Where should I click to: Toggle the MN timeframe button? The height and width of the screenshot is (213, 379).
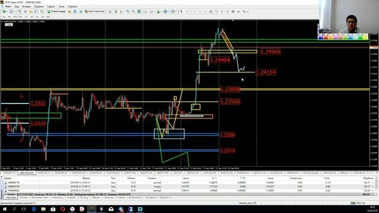48,17
